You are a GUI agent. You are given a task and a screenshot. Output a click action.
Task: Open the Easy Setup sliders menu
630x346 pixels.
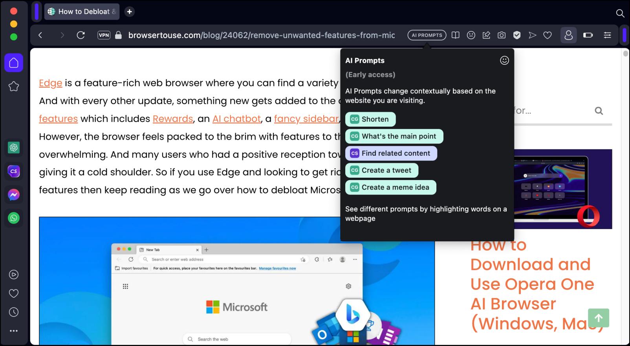607,35
